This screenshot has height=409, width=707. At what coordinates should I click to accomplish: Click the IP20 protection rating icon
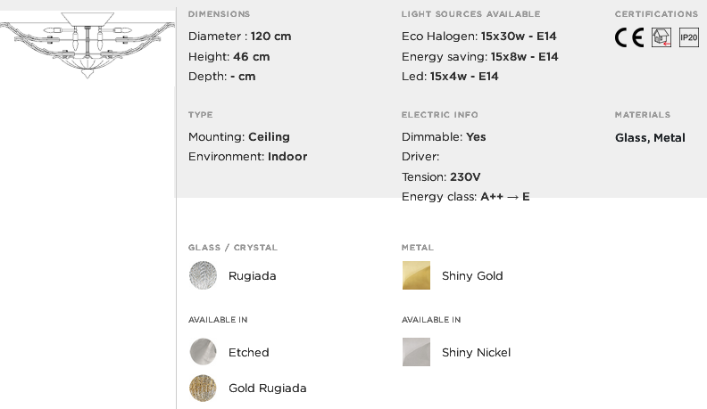[x=688, y=37]
